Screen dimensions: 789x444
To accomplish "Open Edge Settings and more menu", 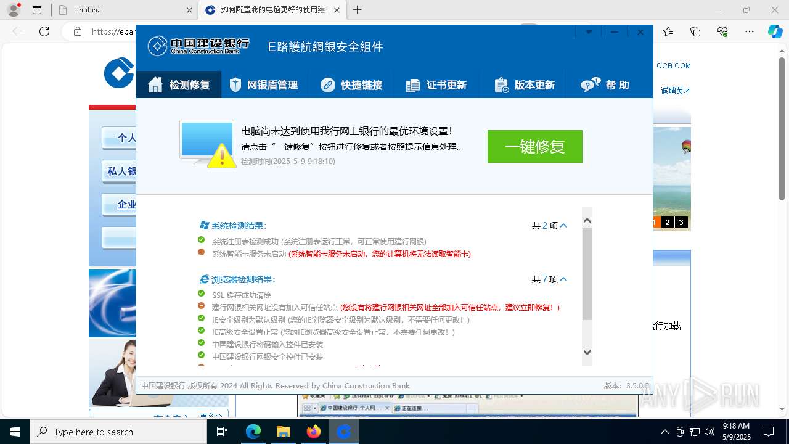I will click(x=750, y=31).
